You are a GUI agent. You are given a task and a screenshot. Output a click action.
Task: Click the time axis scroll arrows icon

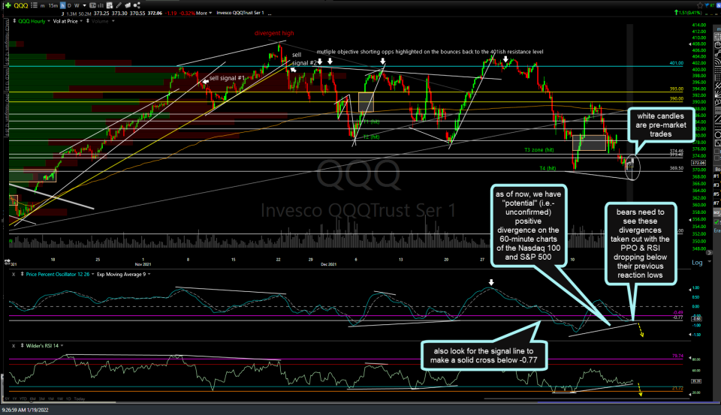tap(8, 262)
